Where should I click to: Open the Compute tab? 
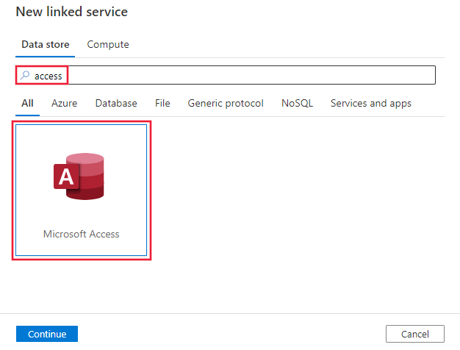coord(108,44)
